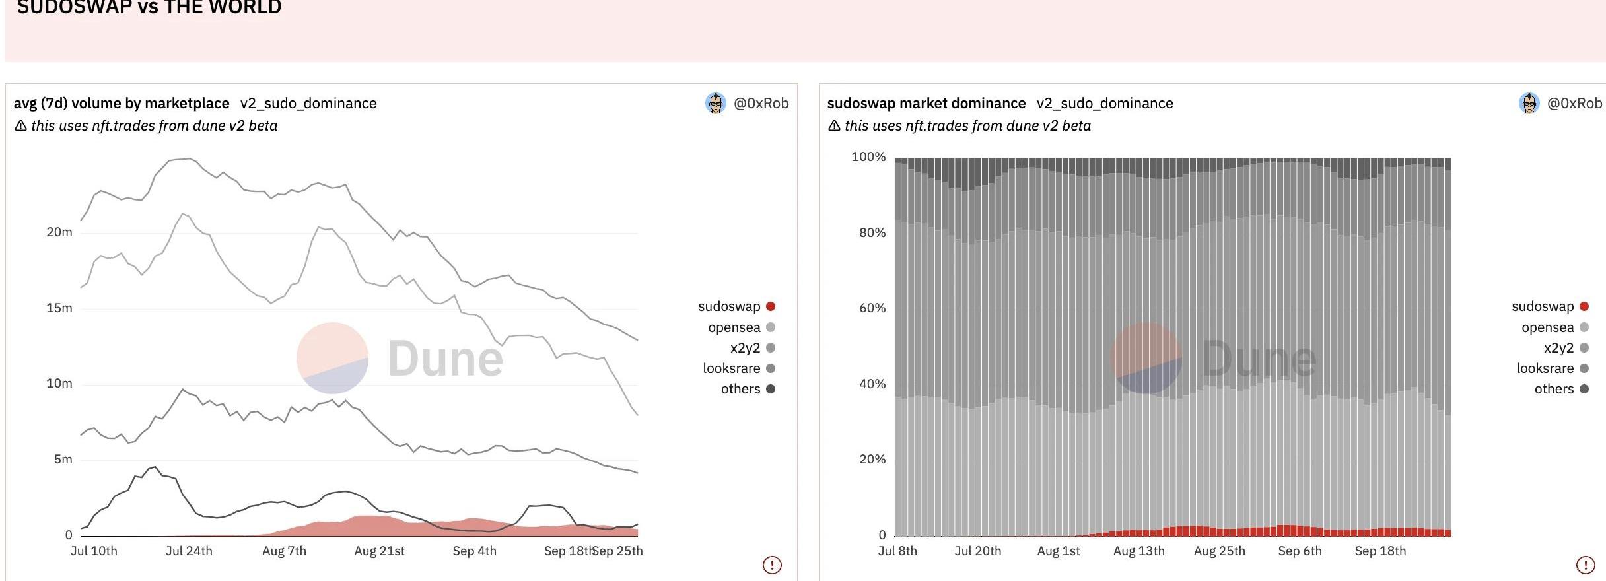Click 'SUDOSWAP vs THE WORLD' heading
Screen dimensions: 1606x581
149,7
